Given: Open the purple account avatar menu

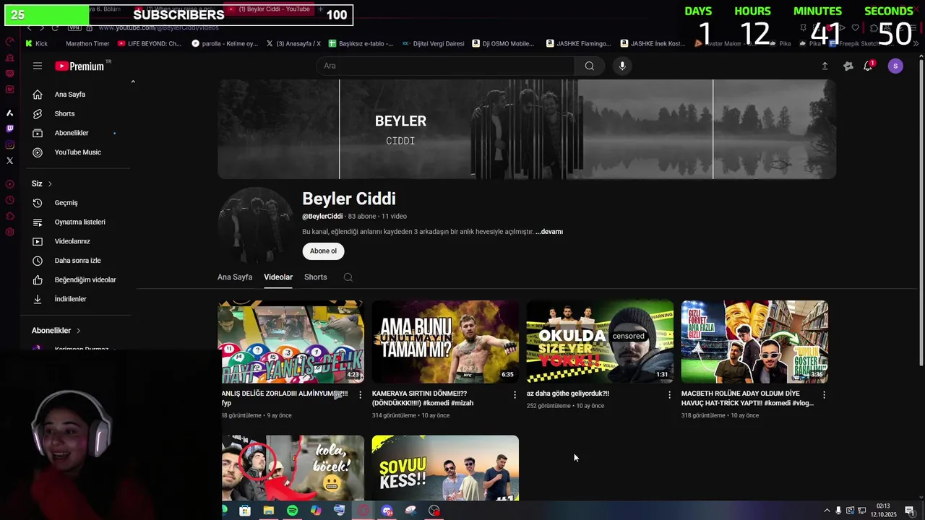Looking at the screenshot, I should pyautogui.click(x=895, y=66).
